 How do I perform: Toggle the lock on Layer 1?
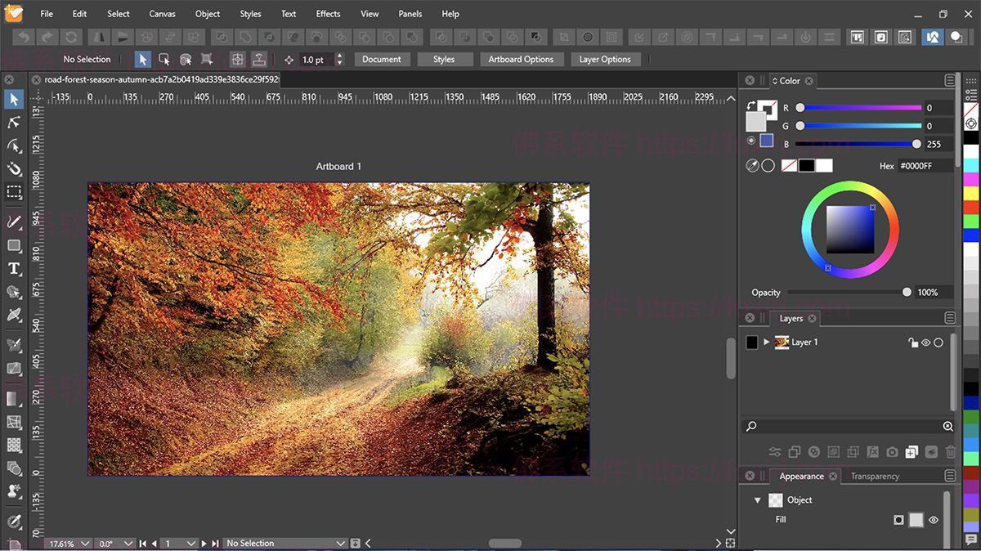(912, 343)
